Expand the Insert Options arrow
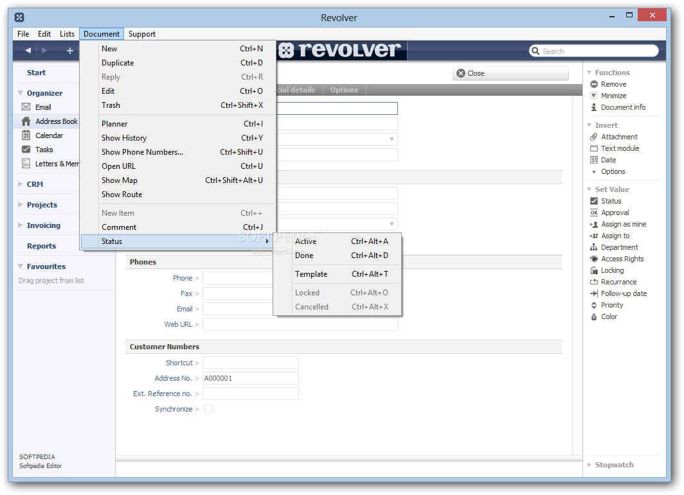684x495 pixels. tap(594, 172)
